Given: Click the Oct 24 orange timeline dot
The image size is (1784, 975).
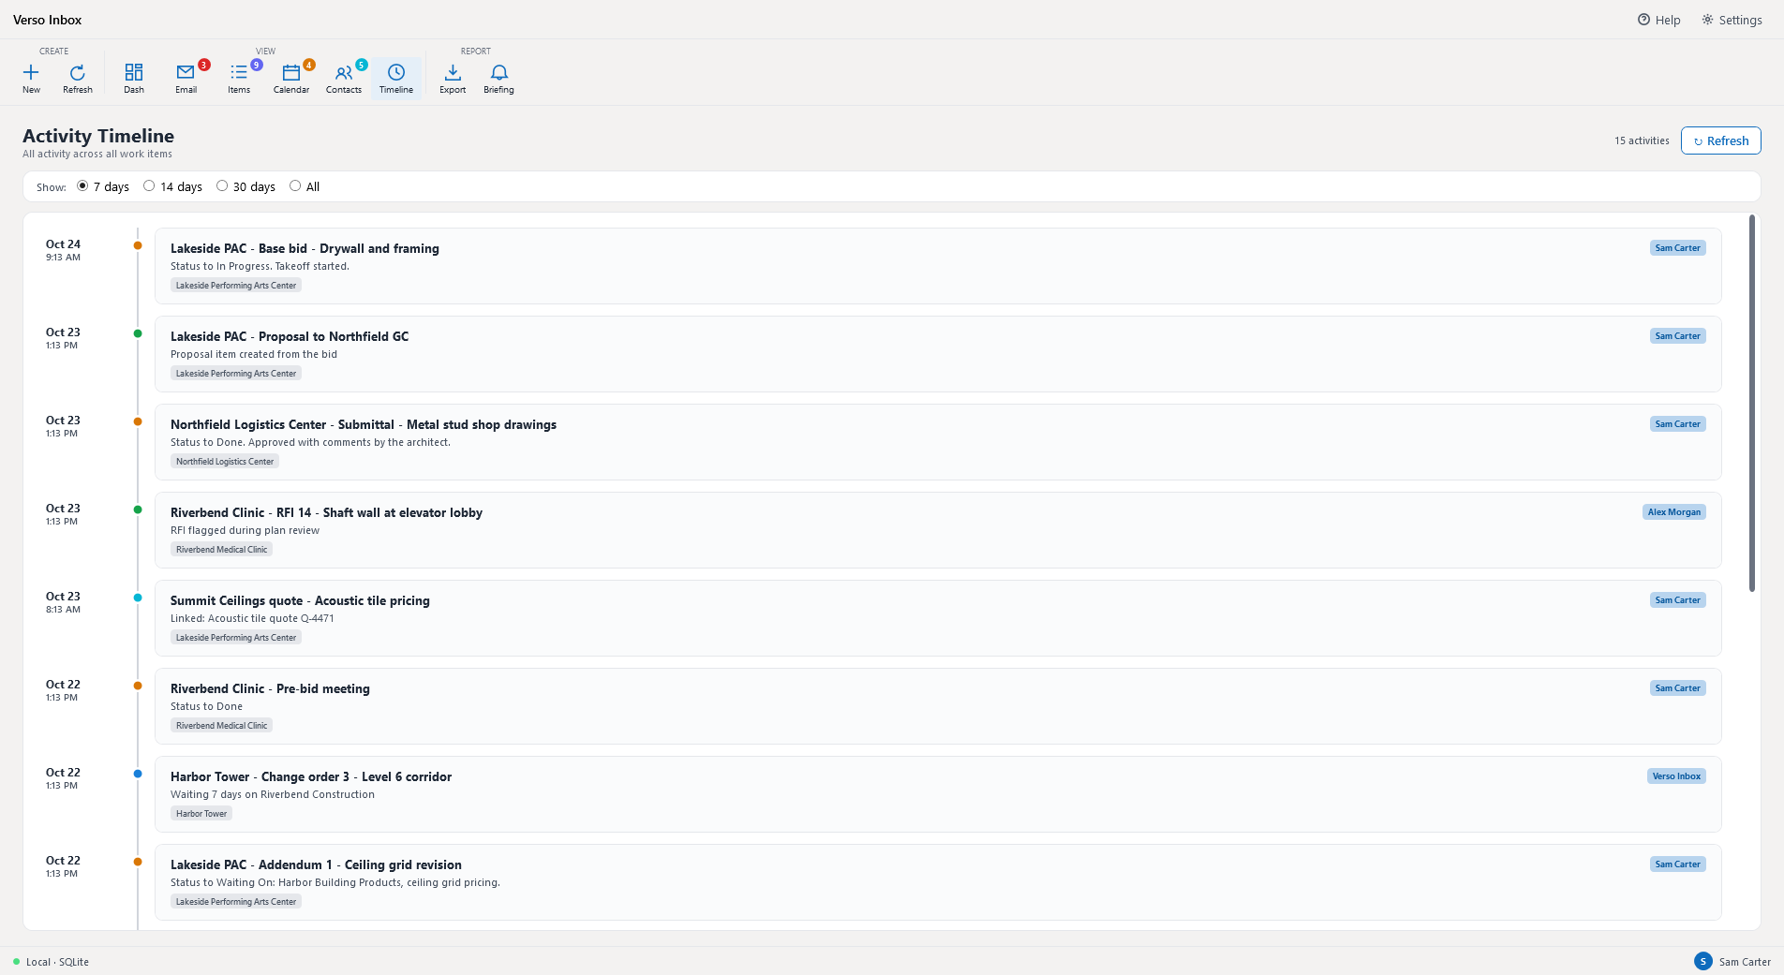Looking at the screenshot, I should pos(138,245).
